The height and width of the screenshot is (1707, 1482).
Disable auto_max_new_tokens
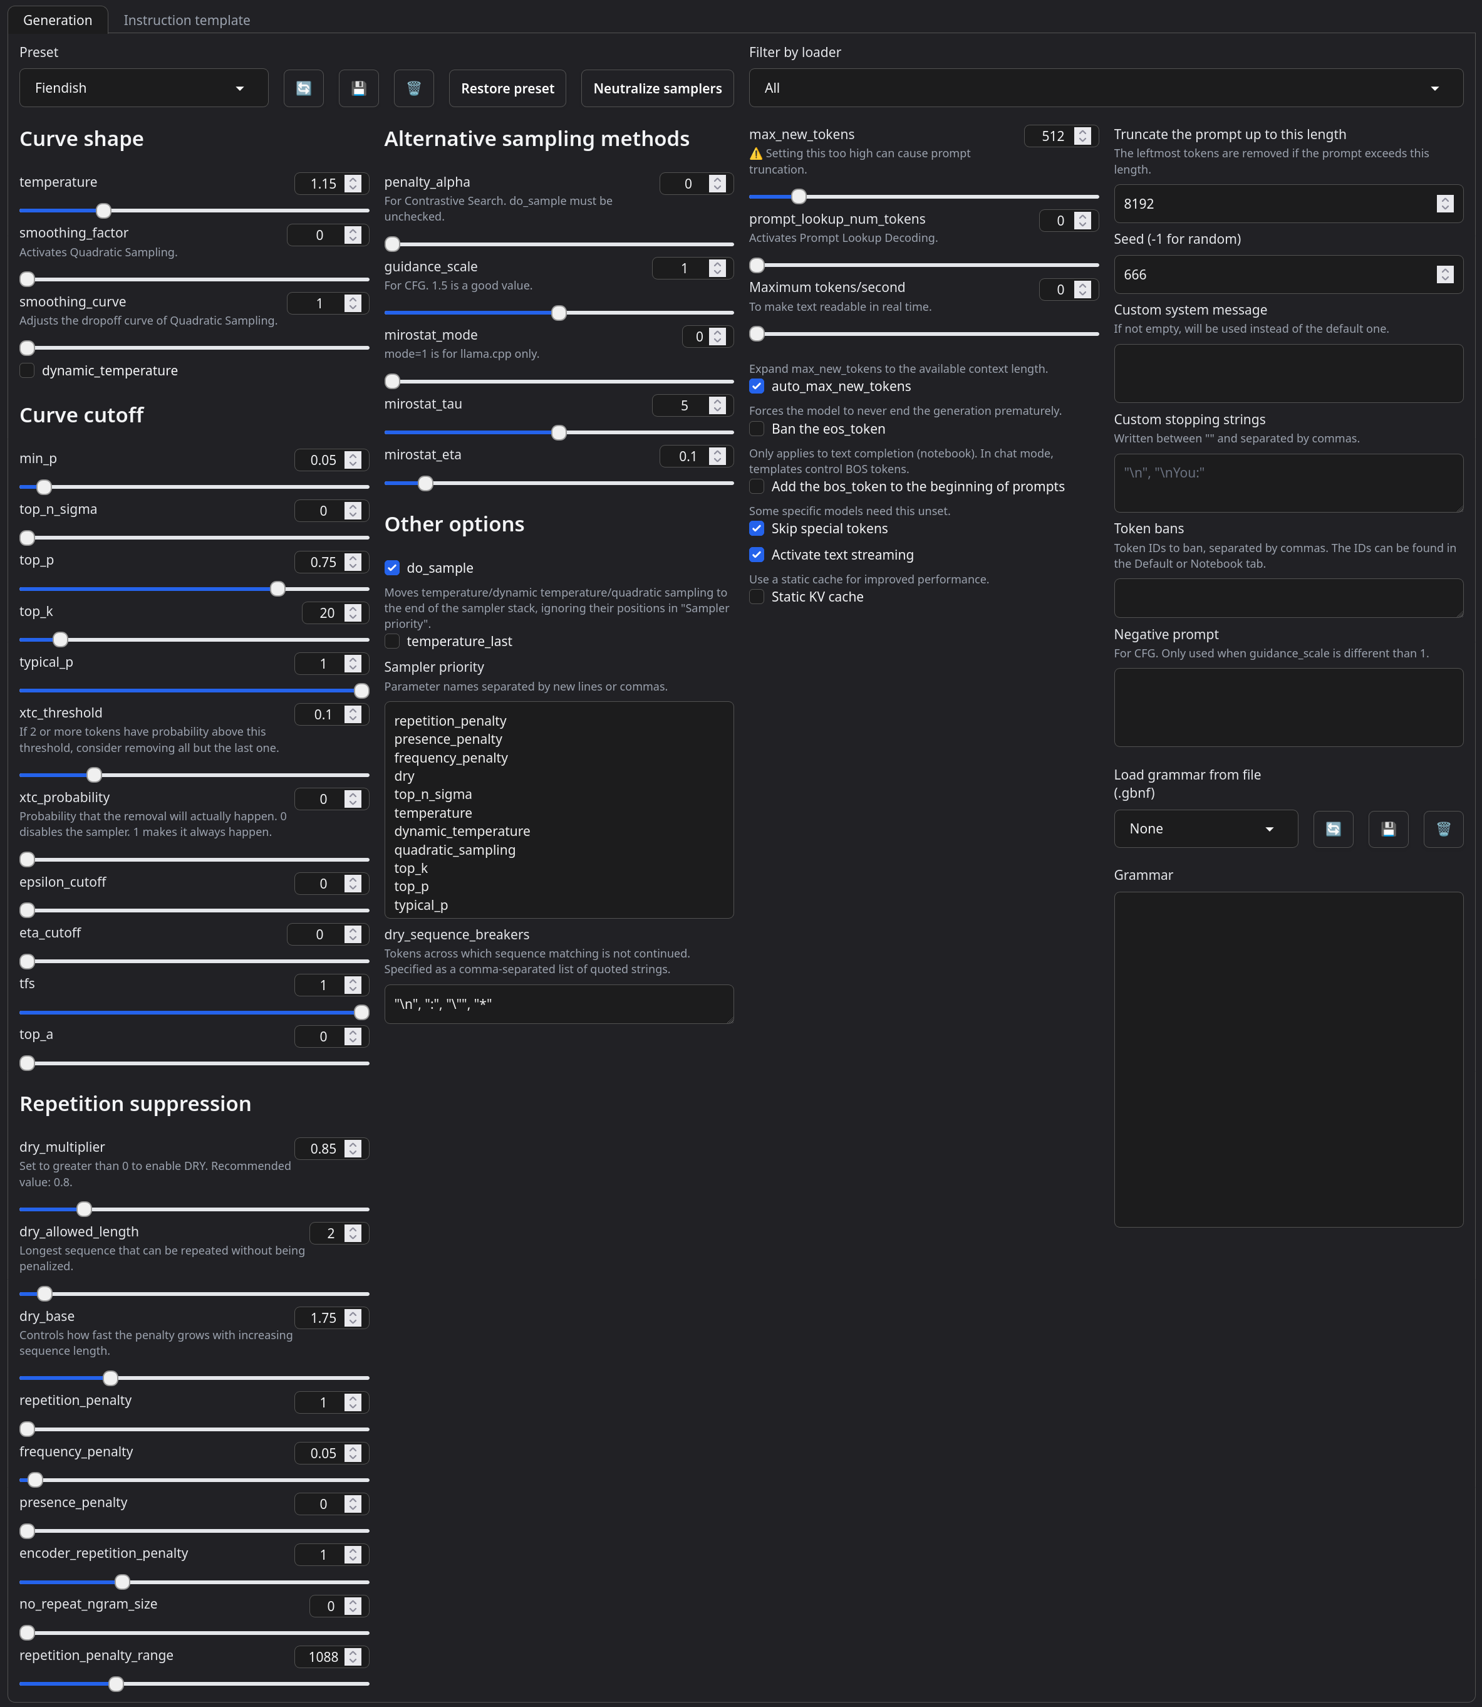point(757,385)
